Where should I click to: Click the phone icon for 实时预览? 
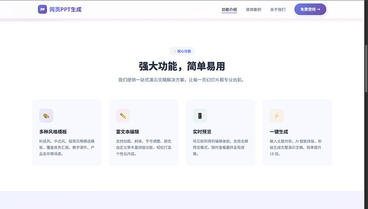click(199, 116)
